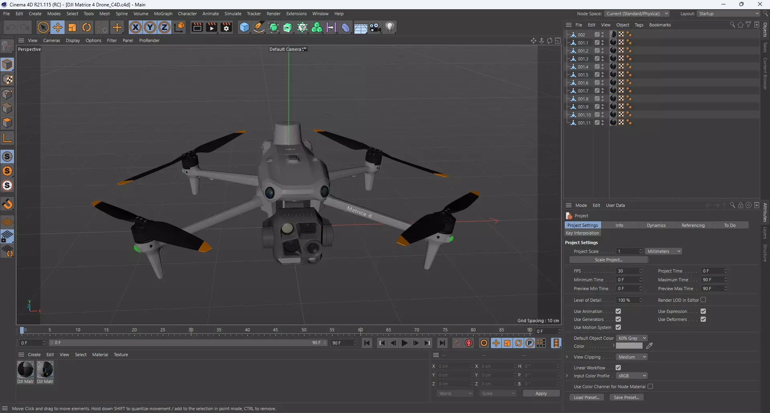
Task: Toggle Use Motion System checkbox
Action: (x=618, y=327)
